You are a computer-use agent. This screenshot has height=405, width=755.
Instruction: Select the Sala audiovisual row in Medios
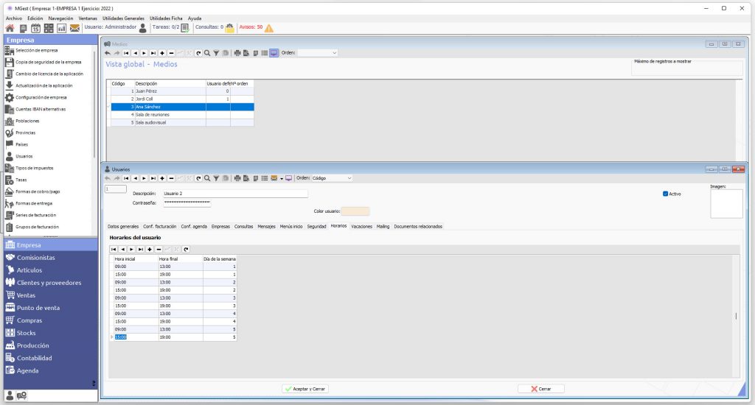tap(183, 123)
